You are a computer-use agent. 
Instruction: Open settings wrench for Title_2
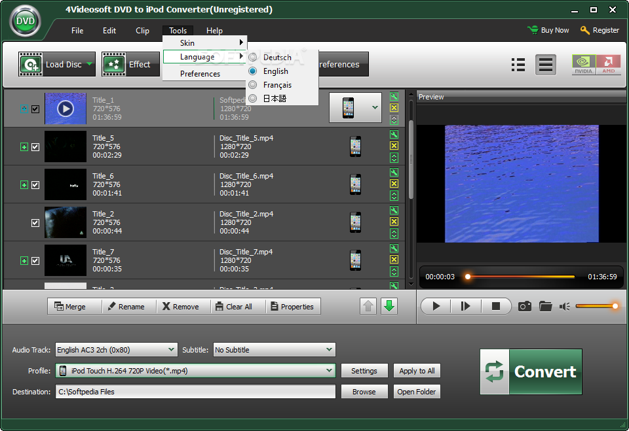[394, 211]
